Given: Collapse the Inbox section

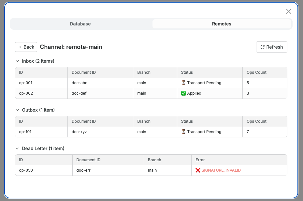Looking at the screenshot, I should coord(17,61).
